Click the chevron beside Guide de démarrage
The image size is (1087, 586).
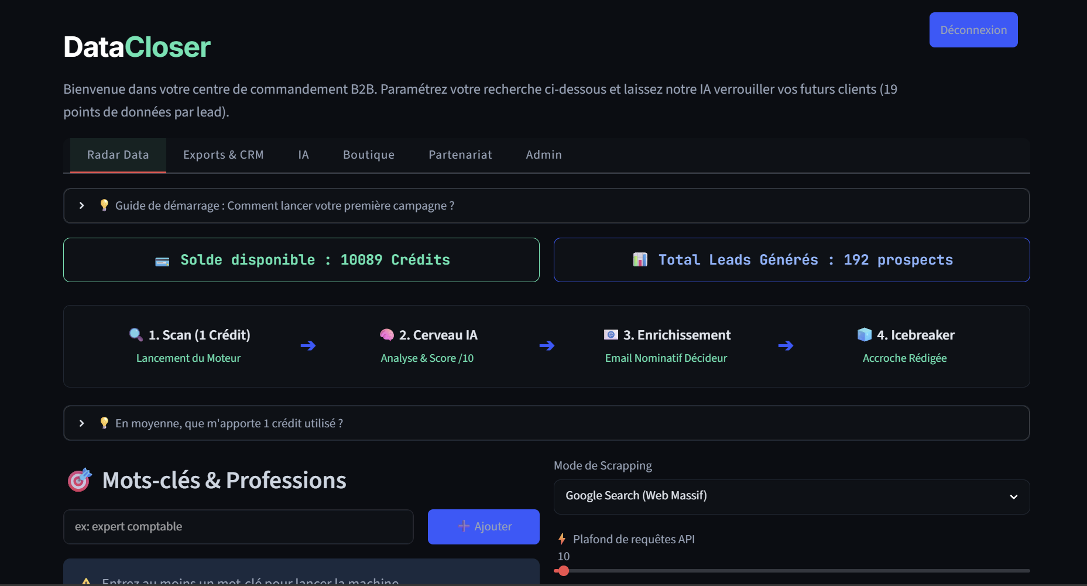pos(82,205)
